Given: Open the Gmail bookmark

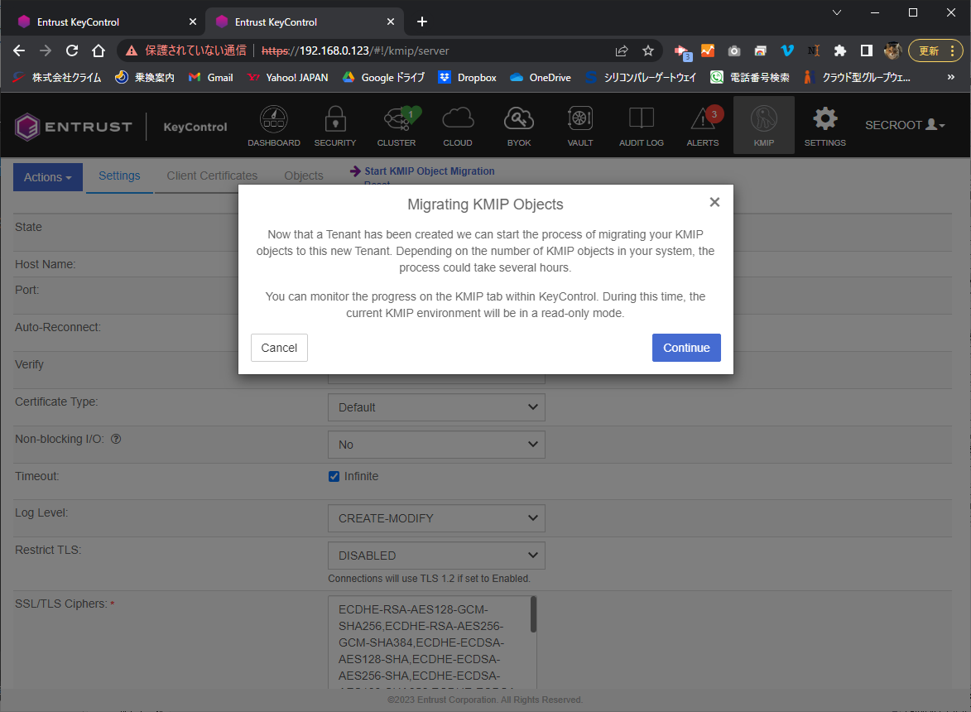Looking at the screenshot, I should click(x=211, y=77).
